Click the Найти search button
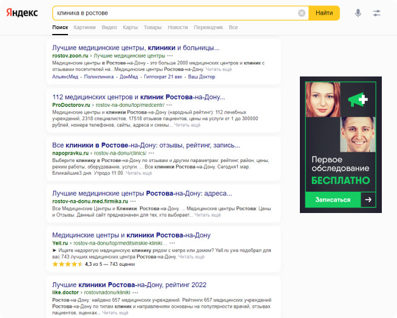397x318 pixels. [324, 13]
